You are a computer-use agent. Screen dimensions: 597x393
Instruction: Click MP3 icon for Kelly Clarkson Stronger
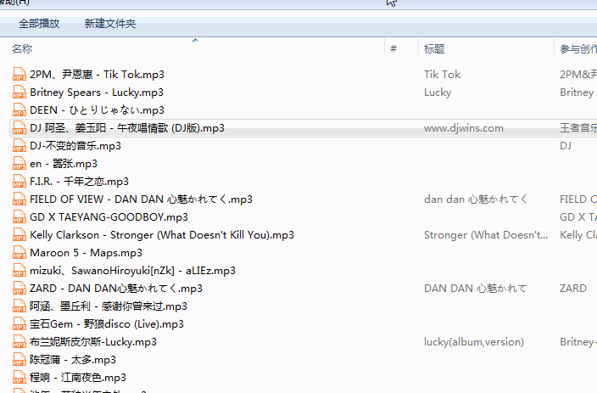[19, 235]
